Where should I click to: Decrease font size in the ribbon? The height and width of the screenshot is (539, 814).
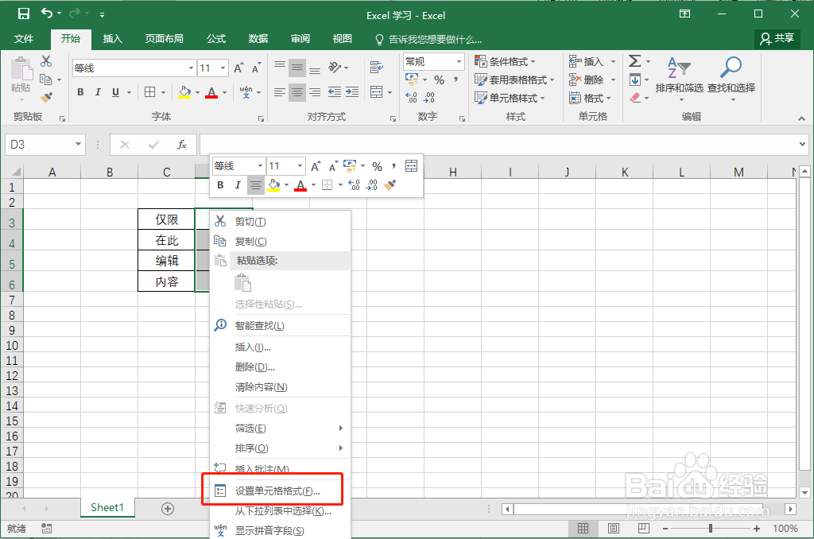(257, 68)
